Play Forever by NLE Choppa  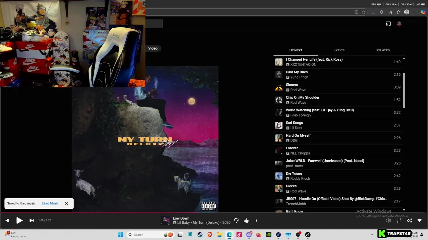tap(338, 151)
